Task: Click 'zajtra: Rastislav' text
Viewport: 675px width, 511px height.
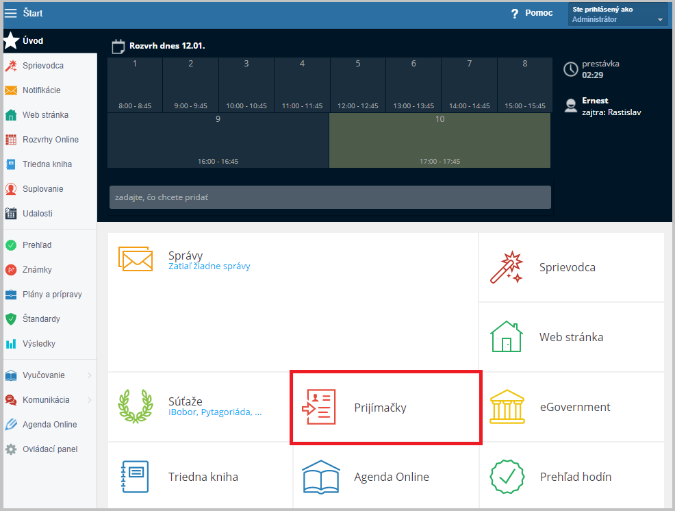Action: (x=611, y=112)
